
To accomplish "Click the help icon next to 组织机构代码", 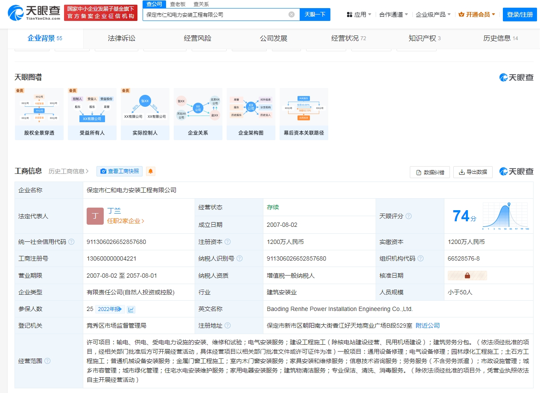I will point(420,258).
